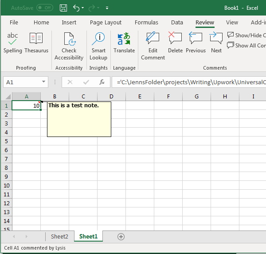
Task: Open the Redo history dropdown arrow
Action: [x=98, y=8]
